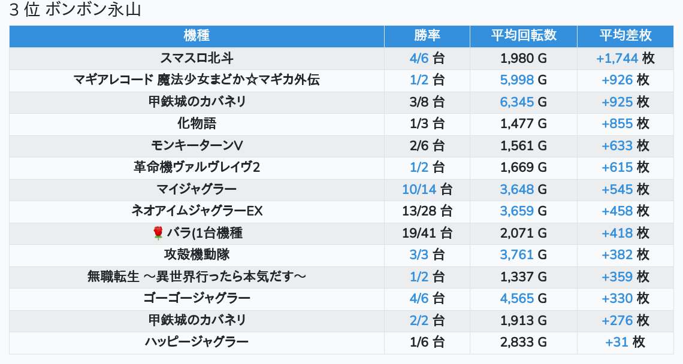Click the rose icon beside バラ

tap(158, 233)
